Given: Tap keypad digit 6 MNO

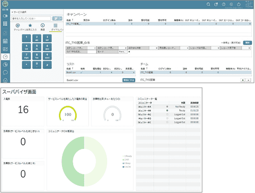Looking at the screenshot, I should 47,47.
